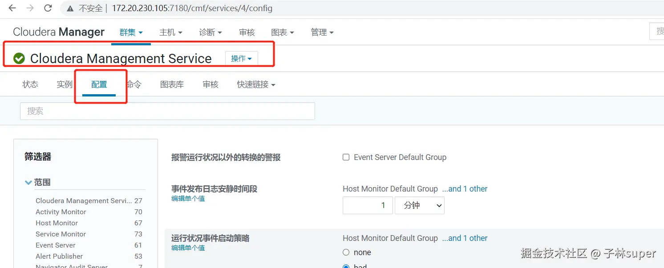Click the browser forward arrow
This screenshot has height=268, width=664.
pyautogui.click(x=30, y=8)
